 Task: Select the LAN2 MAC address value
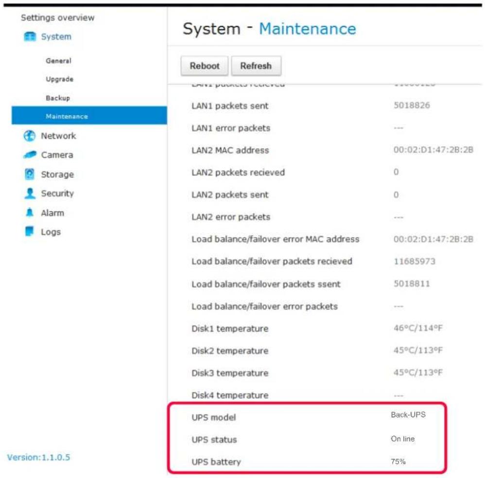coord(433,150)
